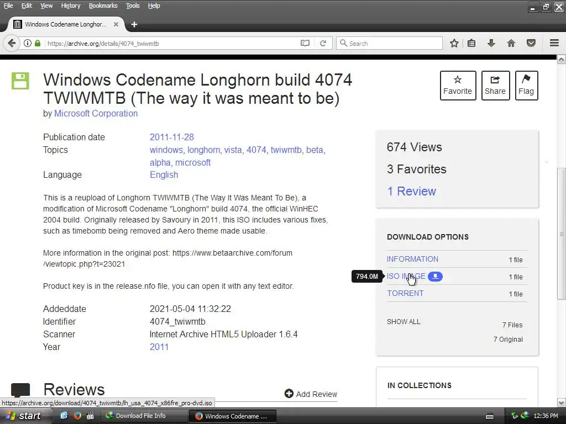566x424 pixels.
Task: Reload the page with the refresh icon
Action: (323, 43)
